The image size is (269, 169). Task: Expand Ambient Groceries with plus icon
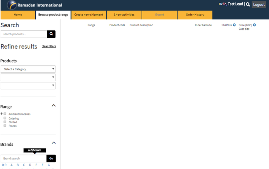(1, 114)
